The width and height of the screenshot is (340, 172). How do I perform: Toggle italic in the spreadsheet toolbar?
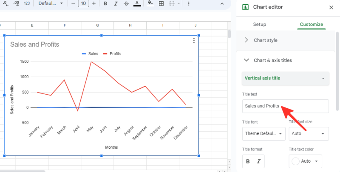116,3
